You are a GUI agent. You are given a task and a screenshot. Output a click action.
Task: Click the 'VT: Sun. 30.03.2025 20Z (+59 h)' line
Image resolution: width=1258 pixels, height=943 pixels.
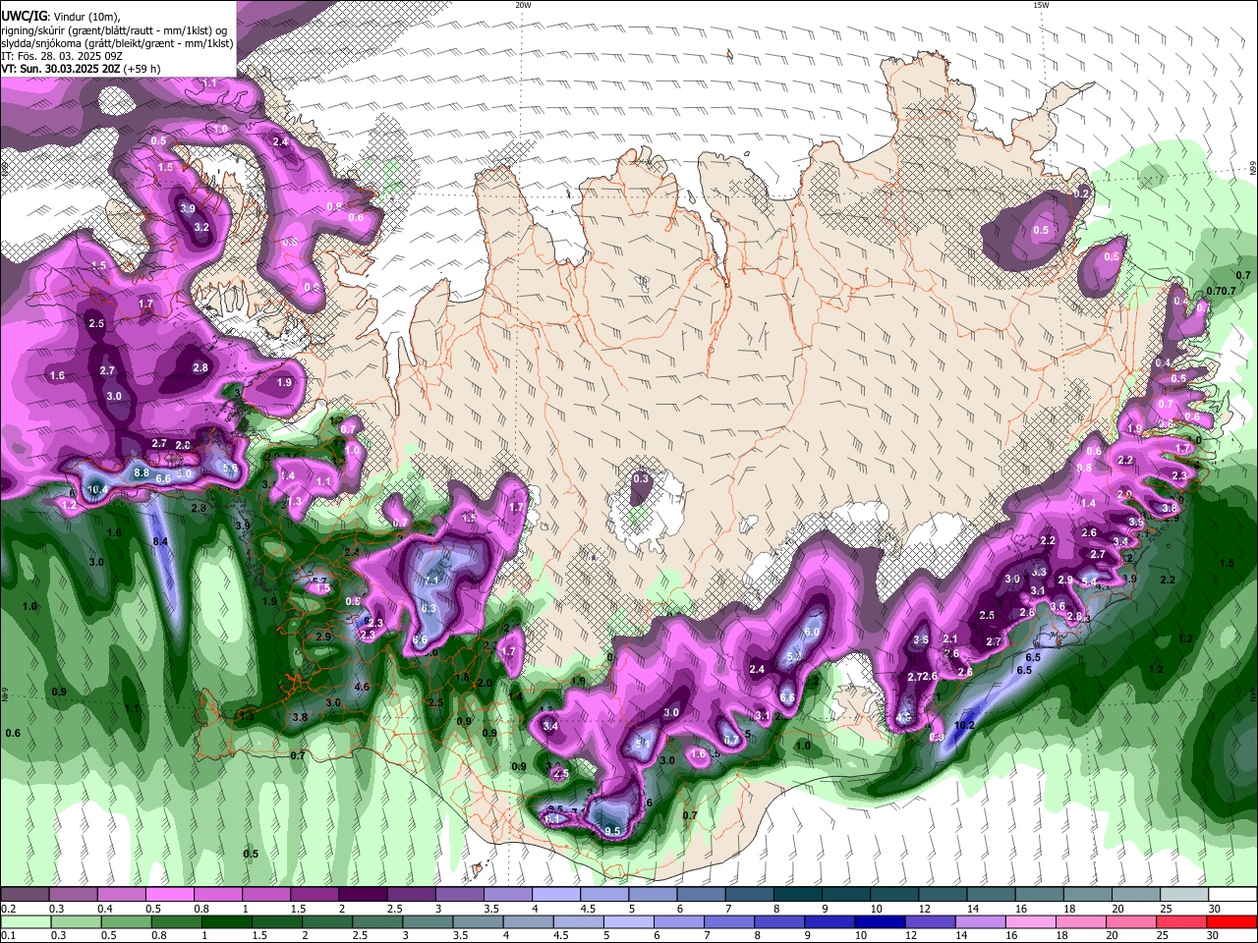tap(81, 69)
